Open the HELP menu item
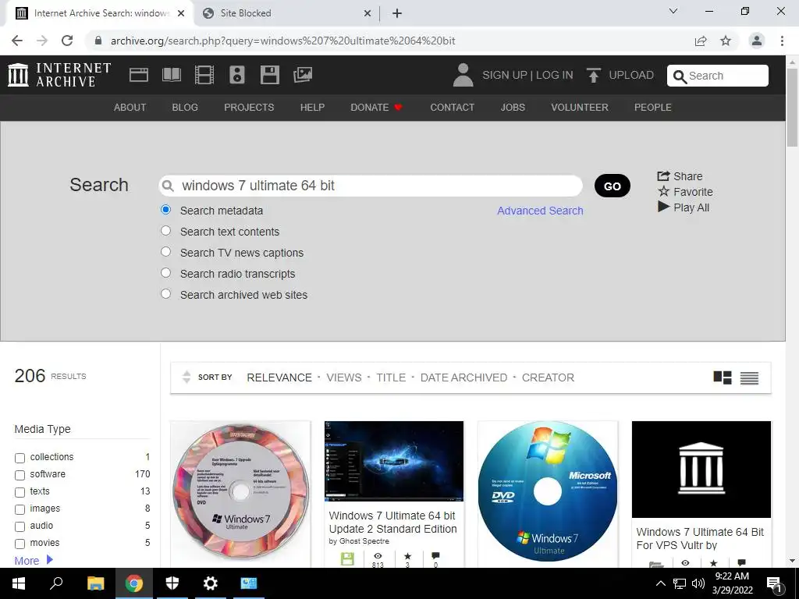Viewport: 799px width, 599px height. [x=312, y=108]
